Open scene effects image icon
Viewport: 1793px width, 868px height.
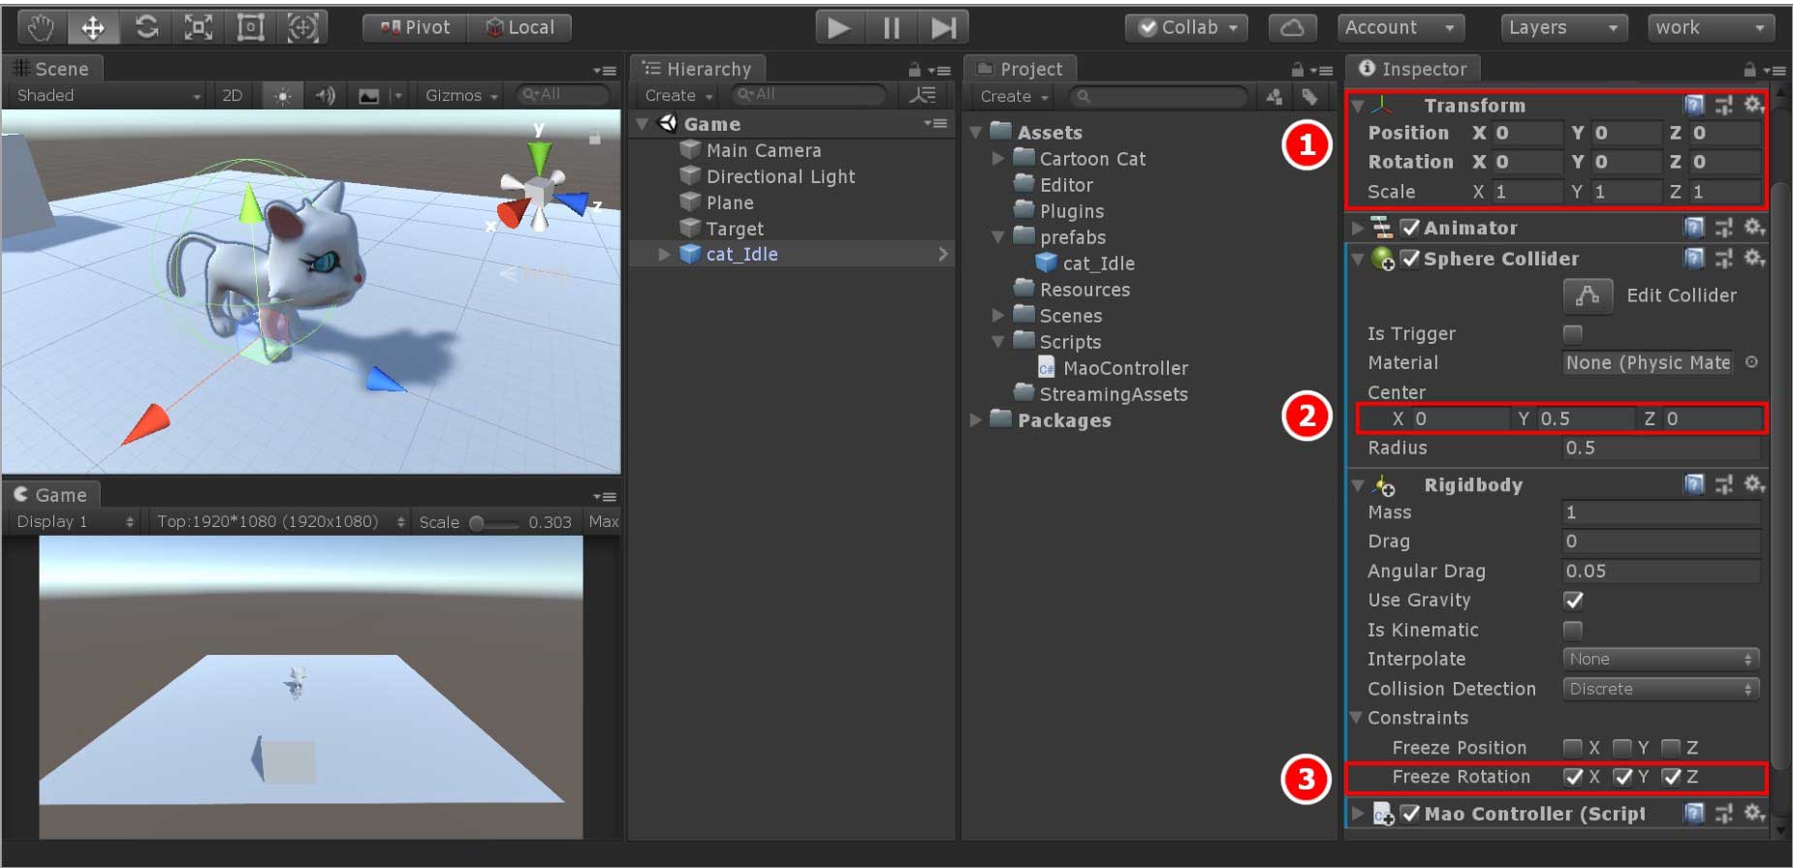(x=368, y=95)
